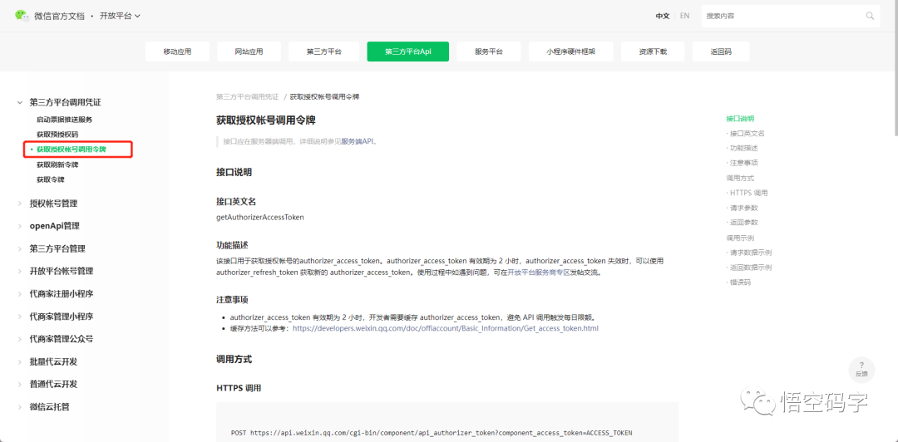Click the search magnifier icon

coord(870,16)
